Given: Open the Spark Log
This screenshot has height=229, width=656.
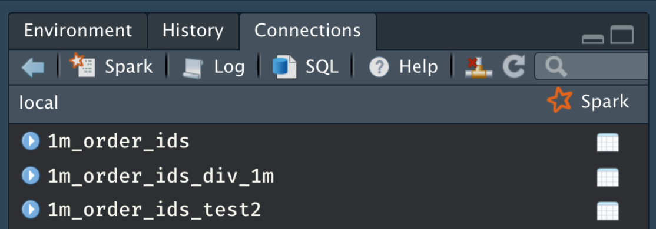Looking at the screenshot, I should [214, 67].
